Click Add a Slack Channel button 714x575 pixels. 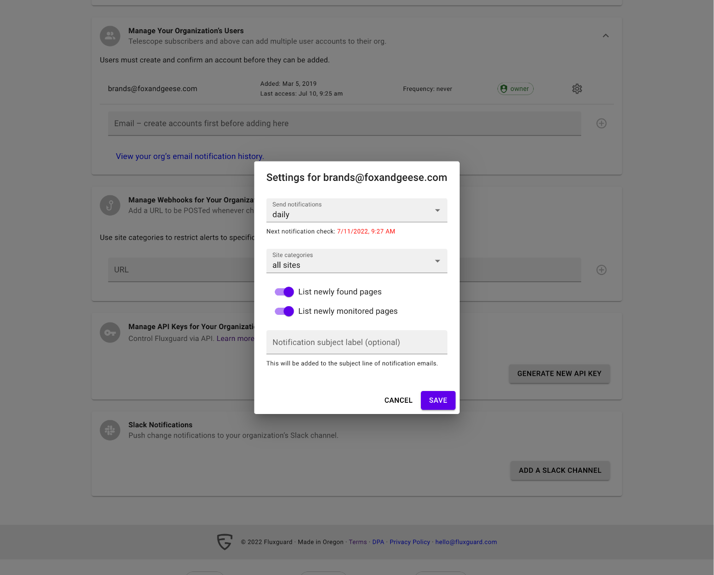(560, 470)
